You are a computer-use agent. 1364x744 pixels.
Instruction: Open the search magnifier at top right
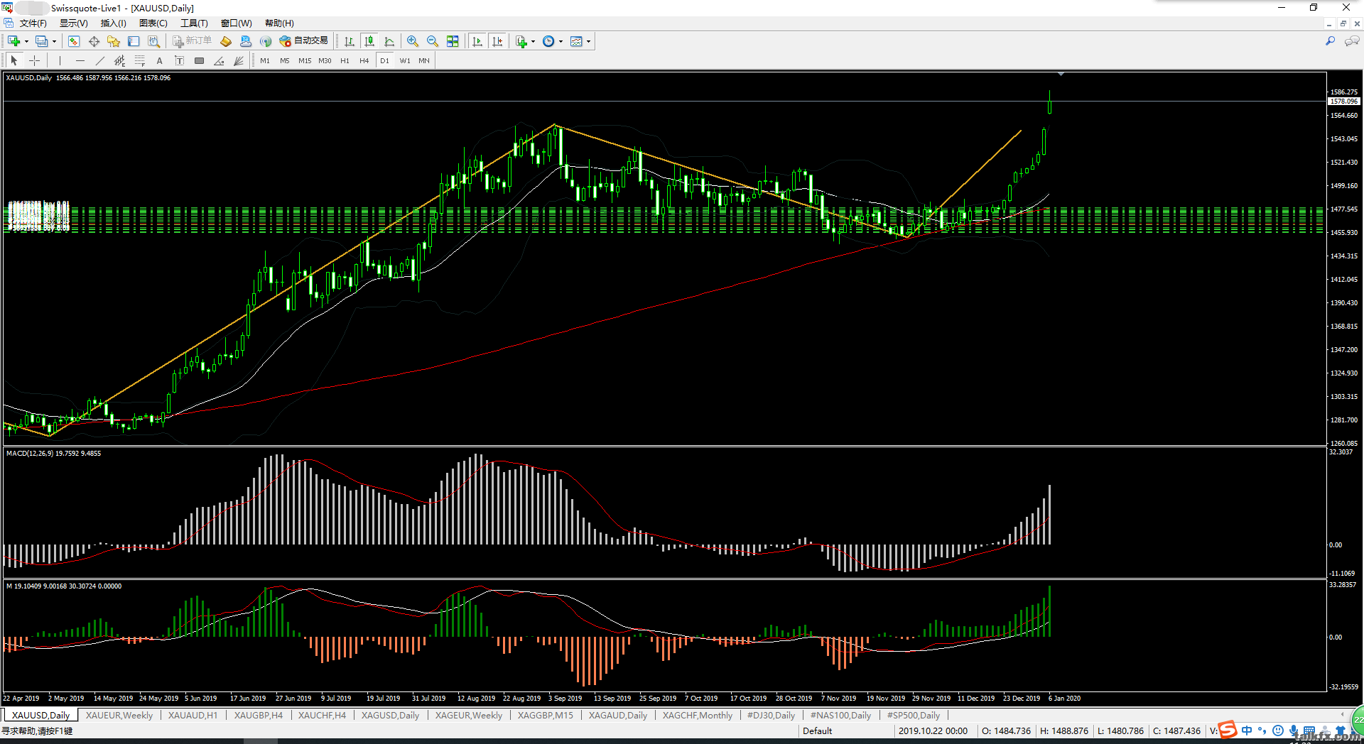click(1331, 41)
